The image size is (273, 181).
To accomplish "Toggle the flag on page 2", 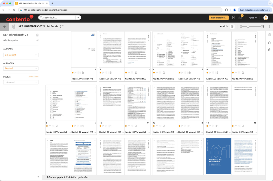I will (x=103, y=73).
